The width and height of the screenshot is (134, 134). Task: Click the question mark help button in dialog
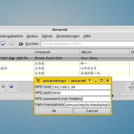pyautogui.click(x=89, y=80)
